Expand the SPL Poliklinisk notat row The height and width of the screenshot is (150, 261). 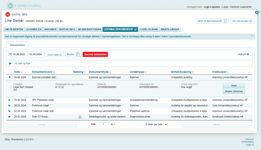click(x=10, y=100)
